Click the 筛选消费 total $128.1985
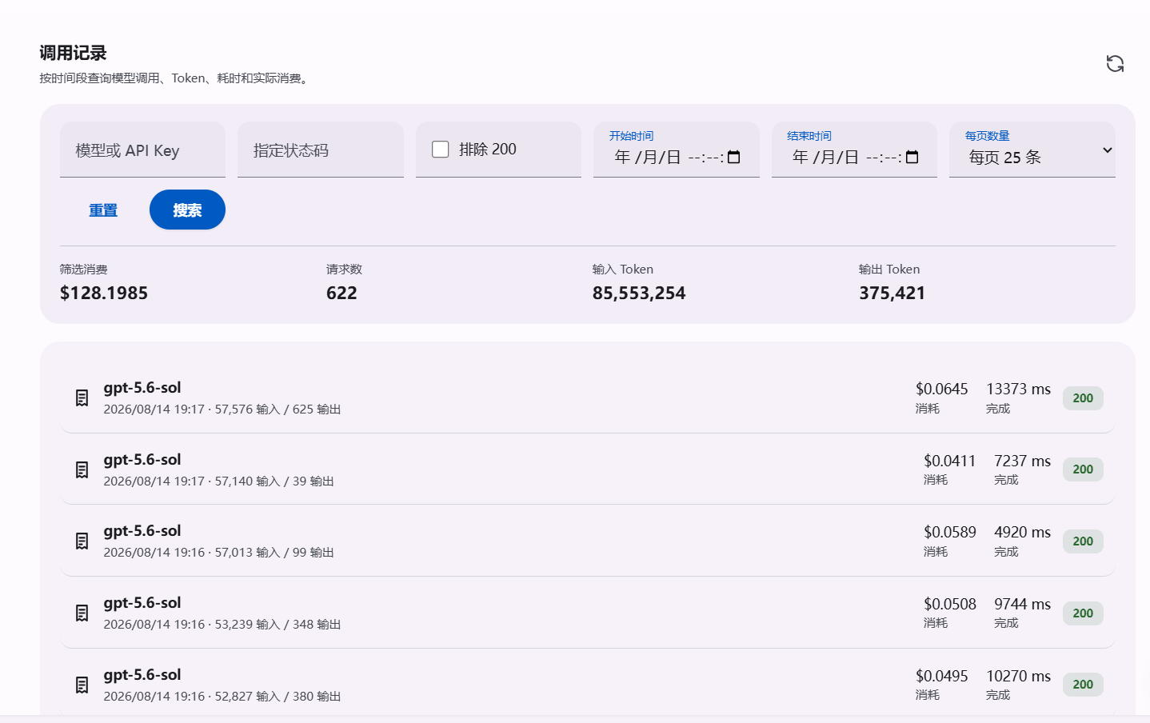This screenshot has height=723, width=1150. (x=104, y=294)
